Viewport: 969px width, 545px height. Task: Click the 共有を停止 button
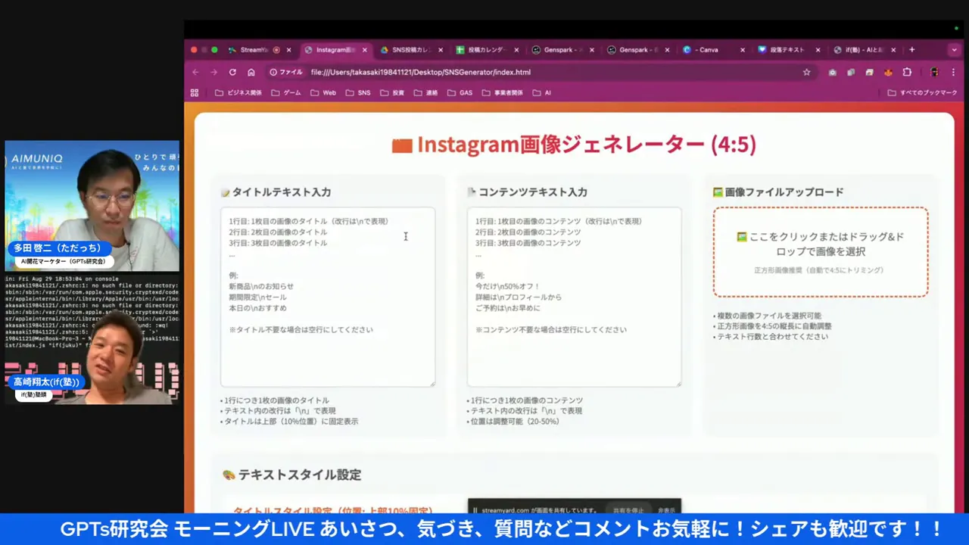coord(628,510)
